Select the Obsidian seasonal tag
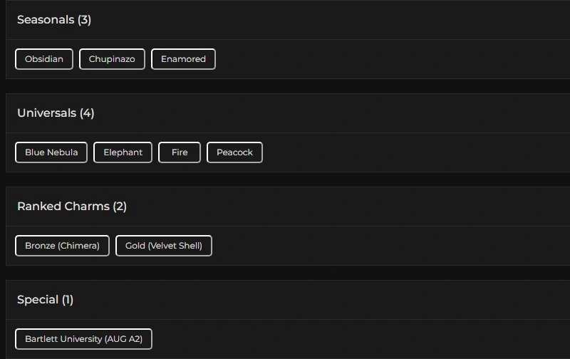This screenshot has width=570, height=359. point(44,59)
